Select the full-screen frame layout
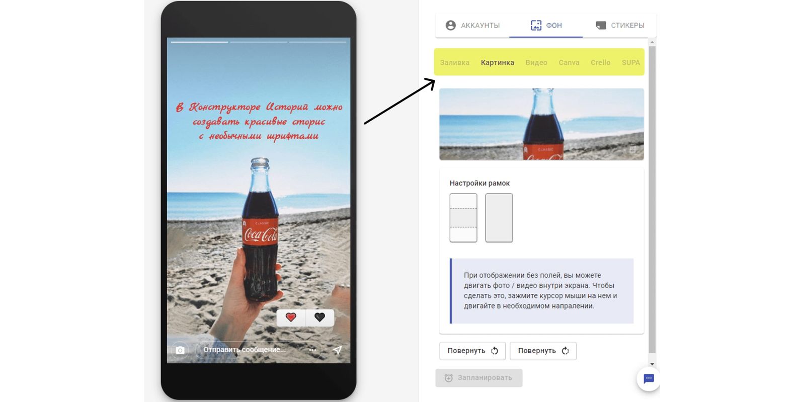The image size is (805, 402). (499, 218)
